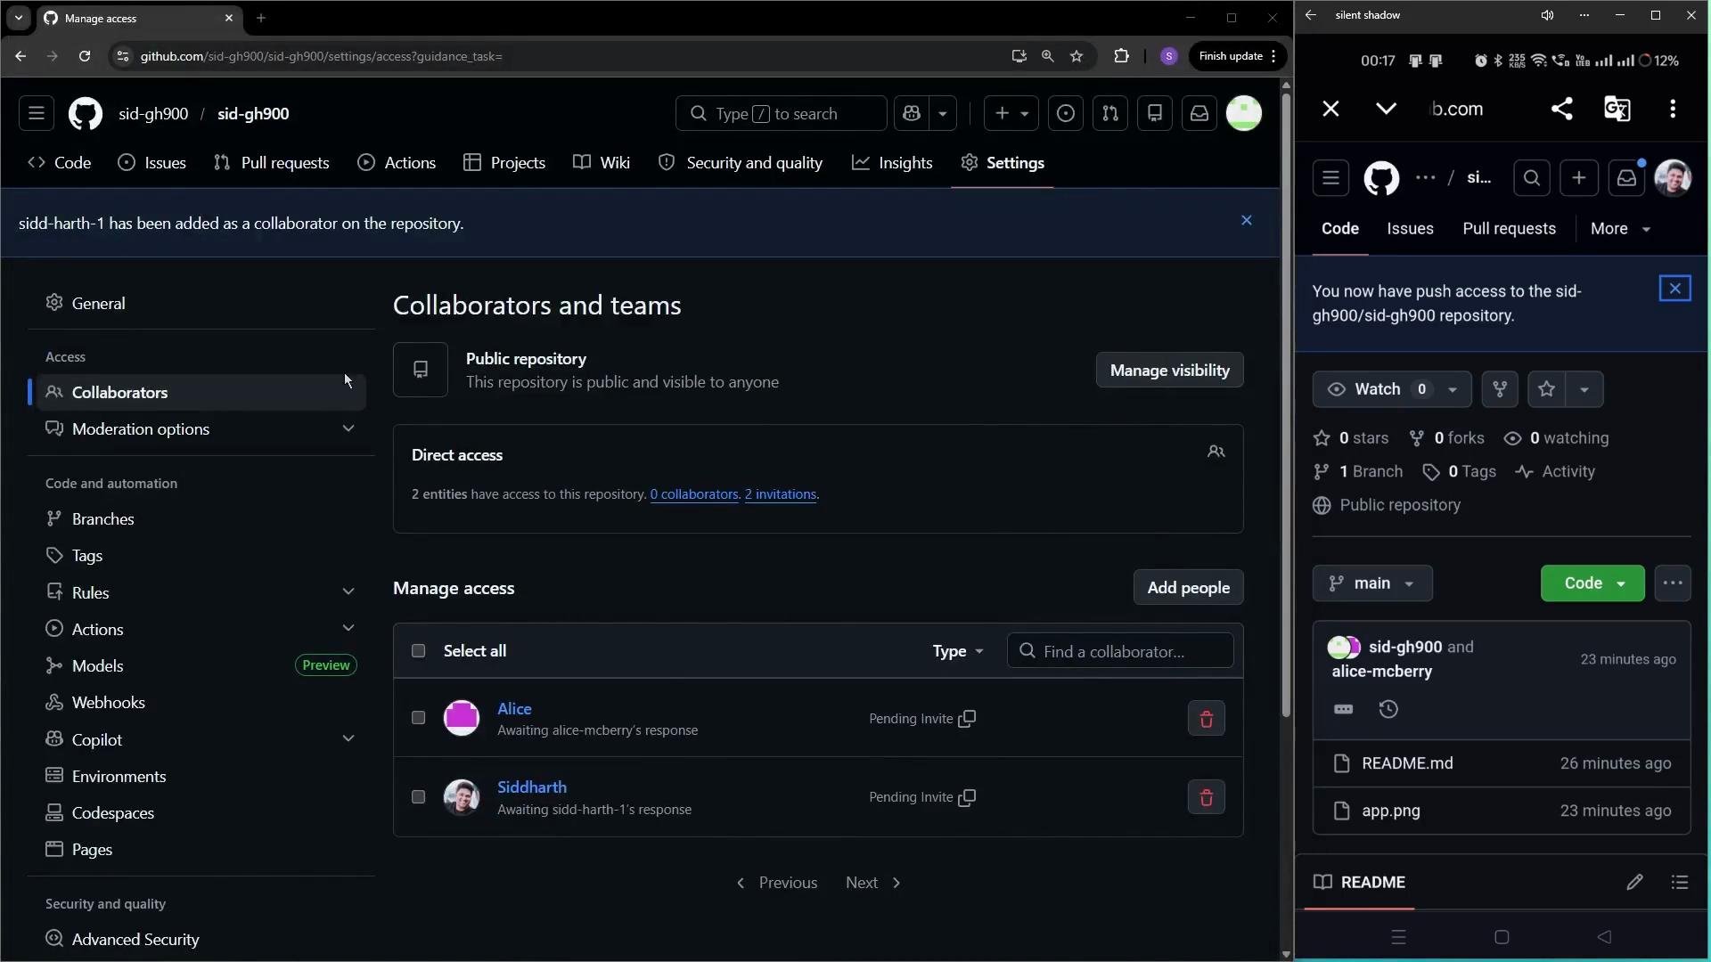Viewport: 1711px width, 962px height.
Task: Open the issues icon in GitHub header
Action: [1066, 113]
